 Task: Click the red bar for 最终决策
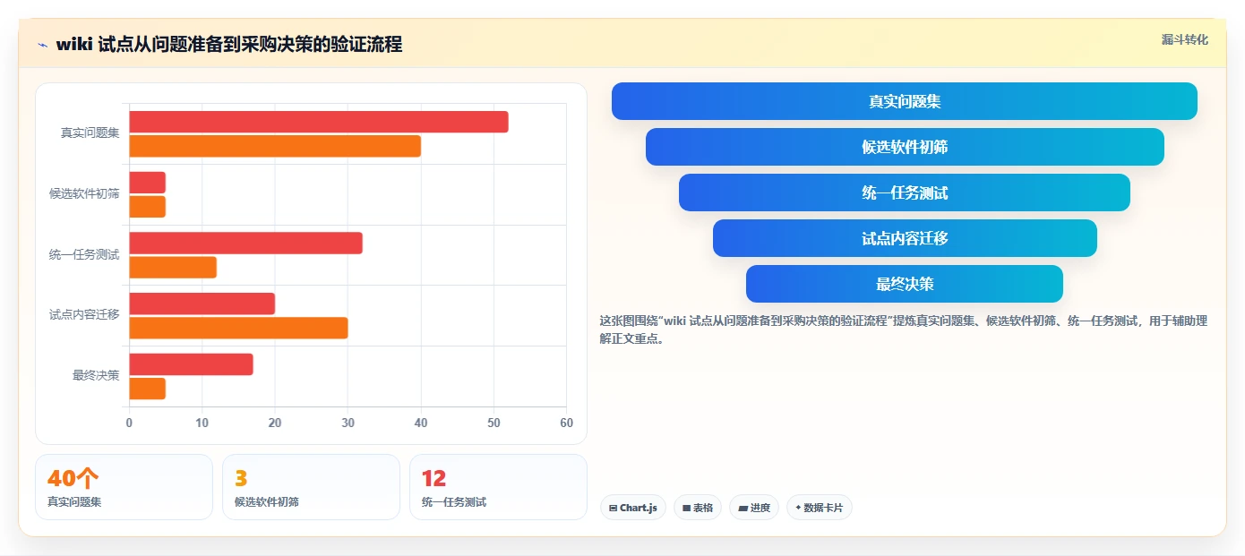[x=192, y=364]
